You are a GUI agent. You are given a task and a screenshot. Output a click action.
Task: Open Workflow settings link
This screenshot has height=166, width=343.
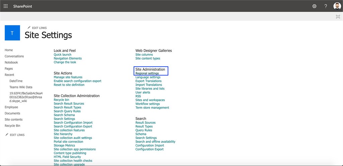[x=148, y=104]
